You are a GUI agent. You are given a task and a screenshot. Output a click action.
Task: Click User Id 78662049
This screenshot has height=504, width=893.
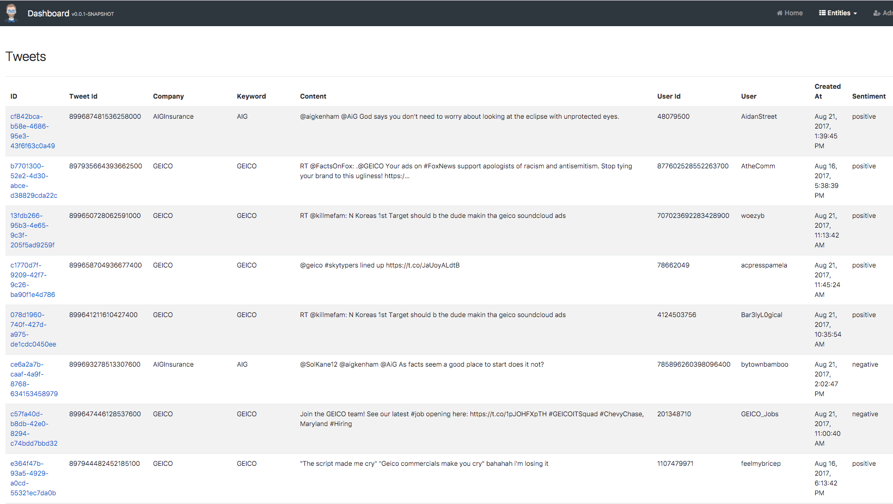click(673, 265)
